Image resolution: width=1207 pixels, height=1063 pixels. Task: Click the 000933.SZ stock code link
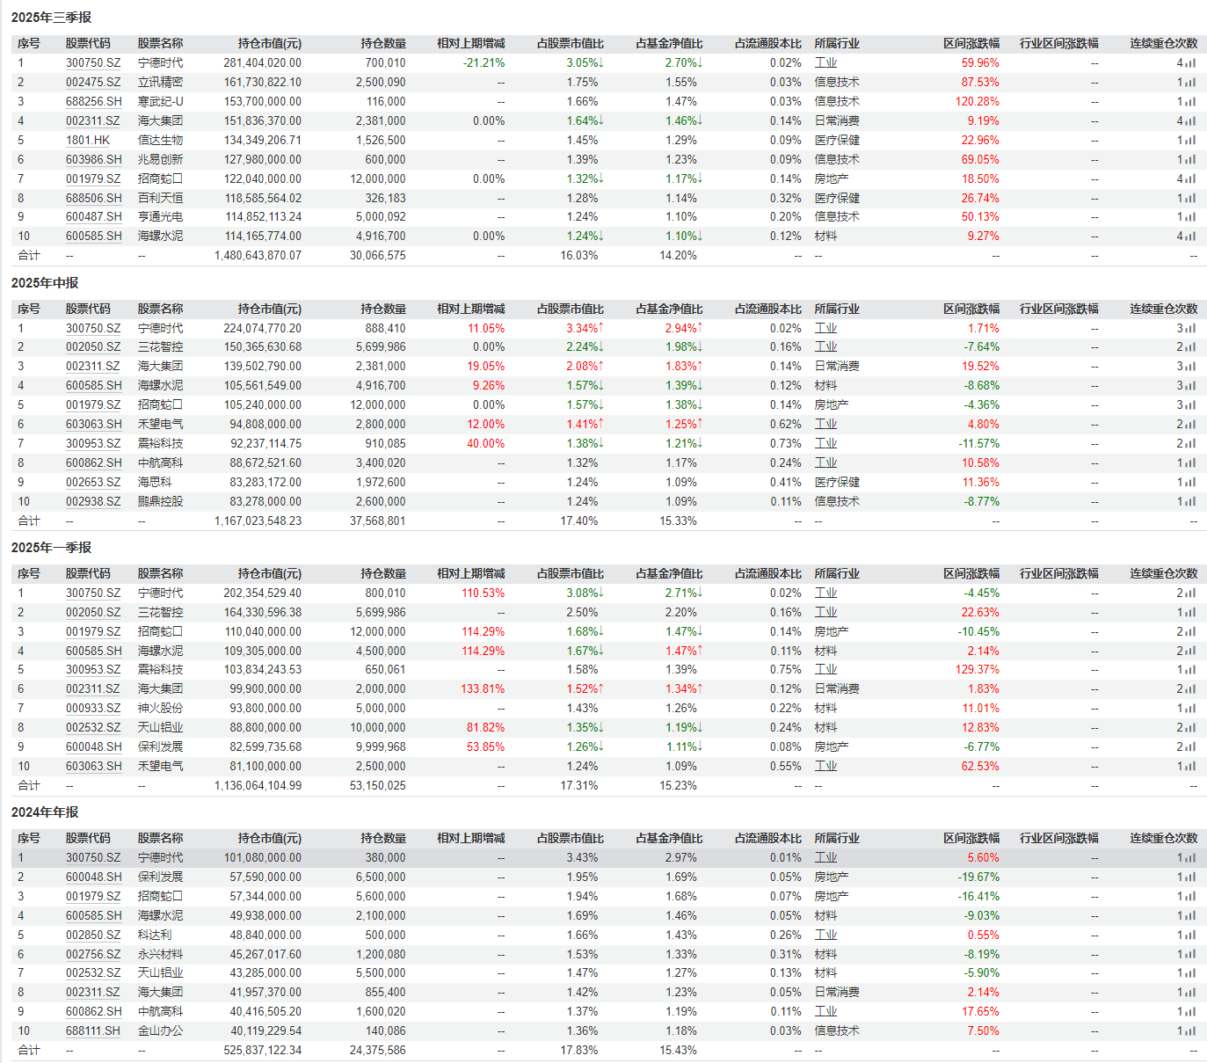[x=93, y=709]
